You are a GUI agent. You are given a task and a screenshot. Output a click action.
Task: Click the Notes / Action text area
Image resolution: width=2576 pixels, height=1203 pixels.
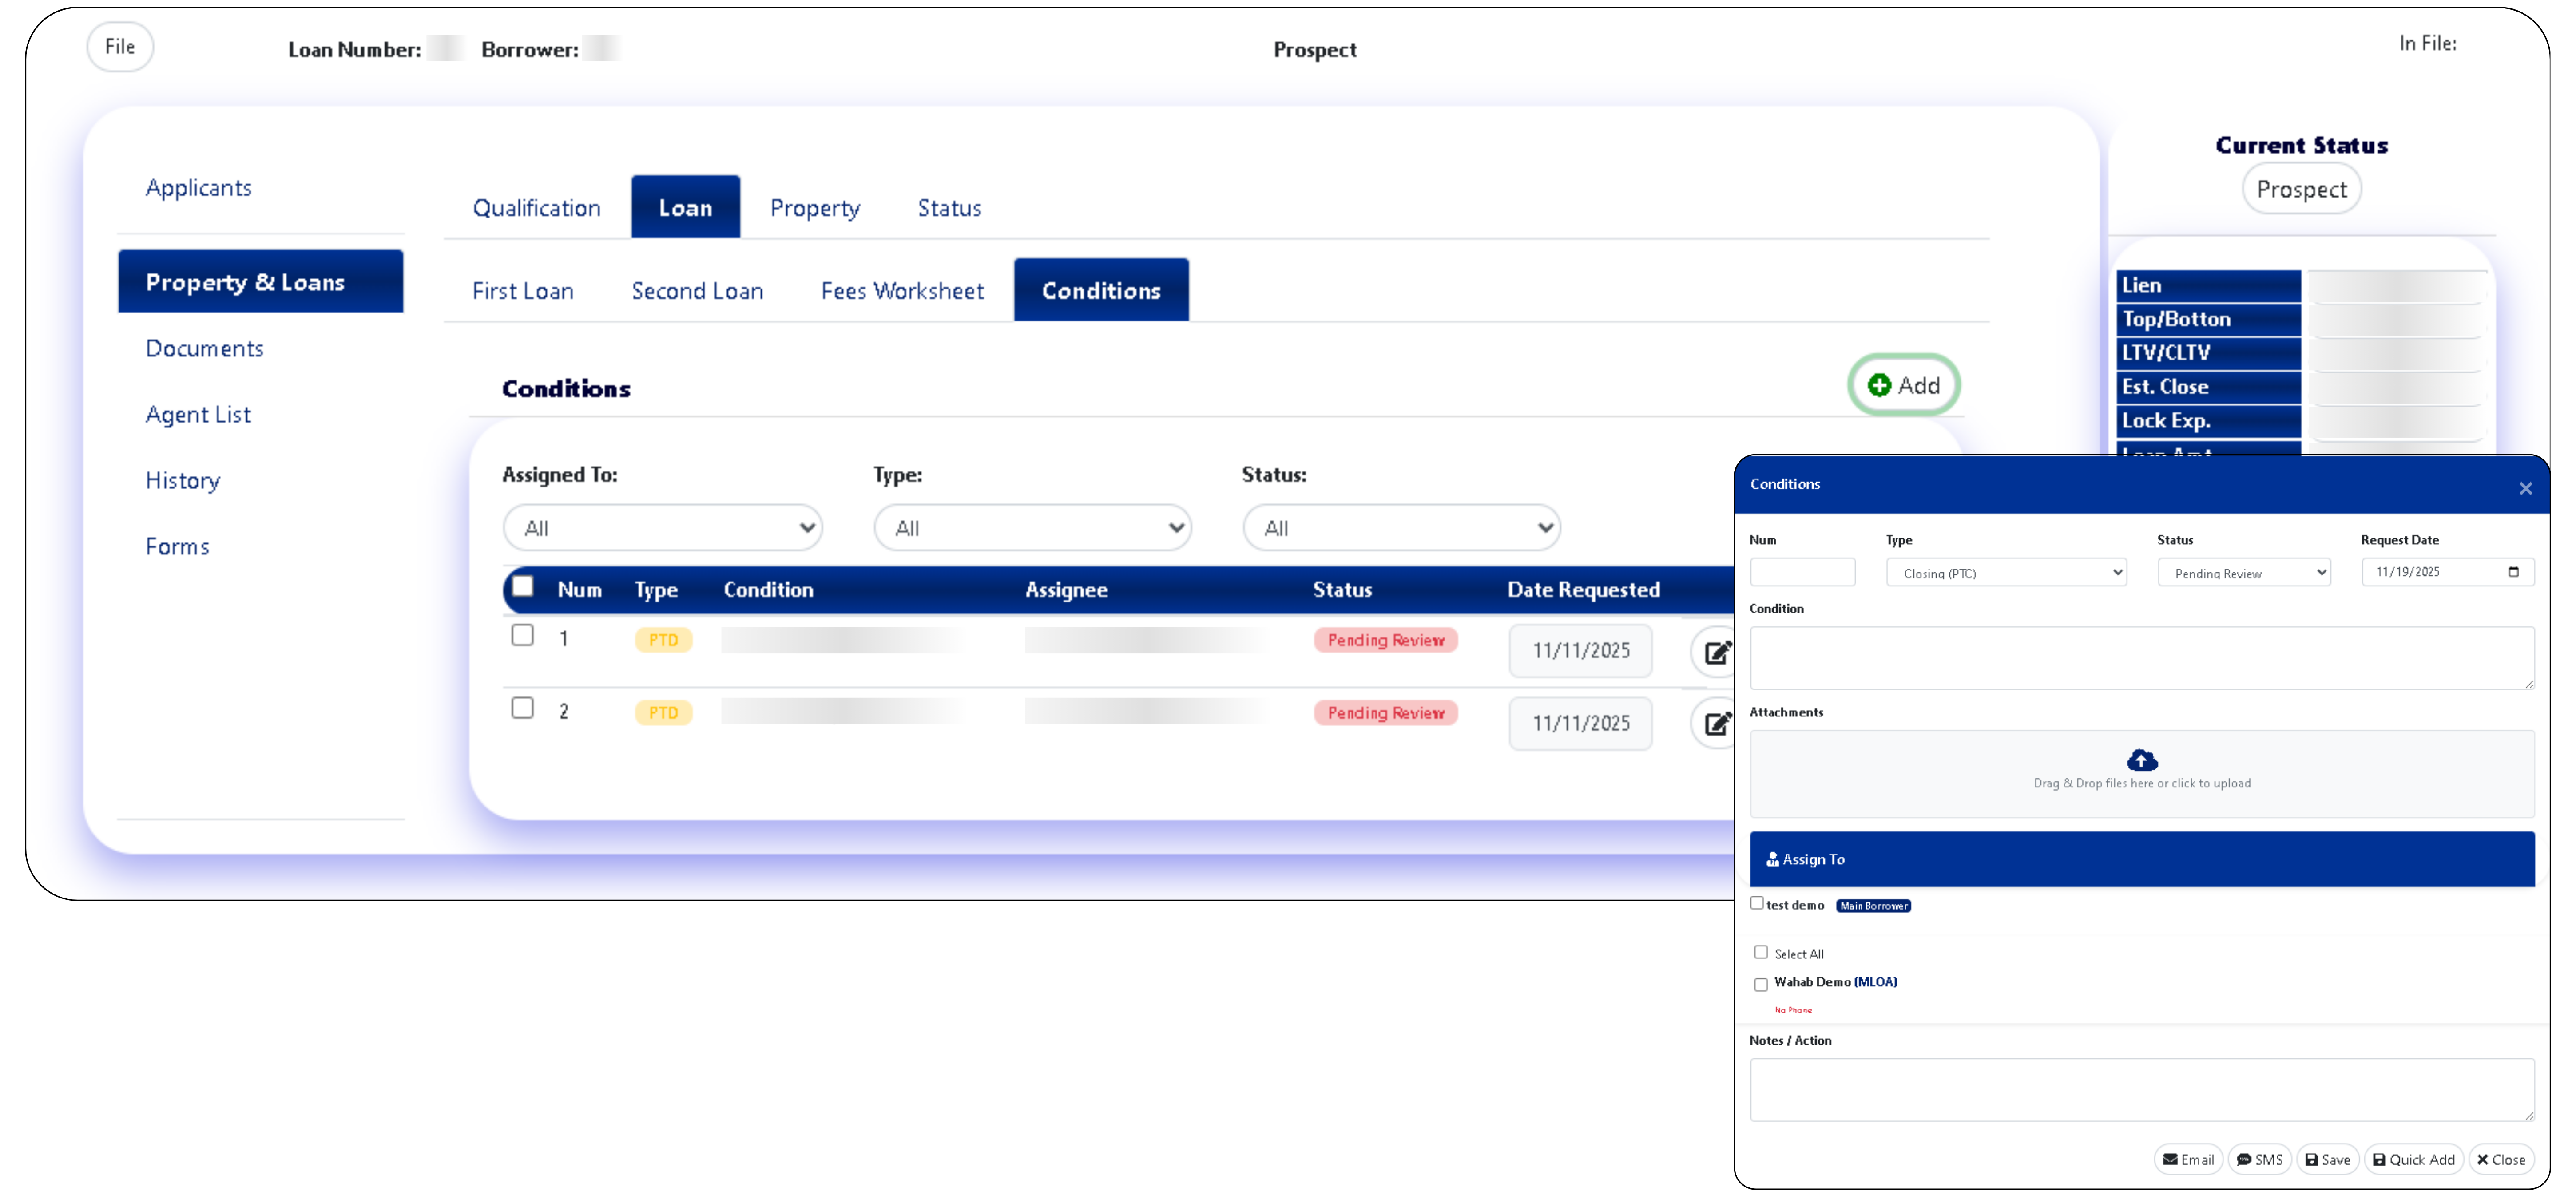[x=2142, y=1090]
